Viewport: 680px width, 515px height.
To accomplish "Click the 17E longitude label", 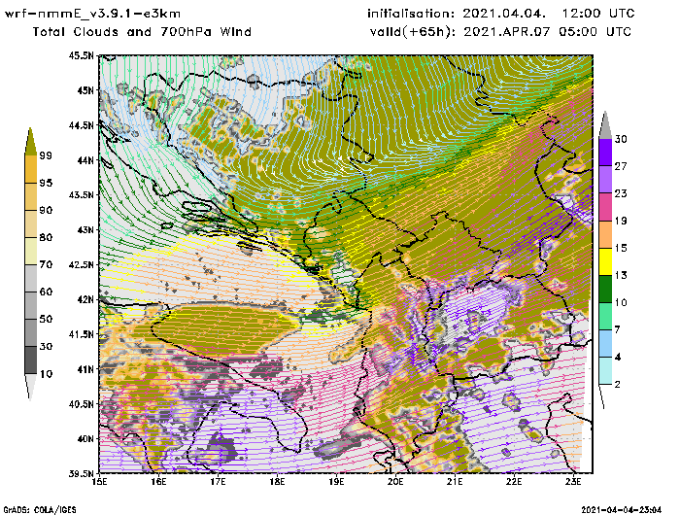I will [x=219, y=482].
